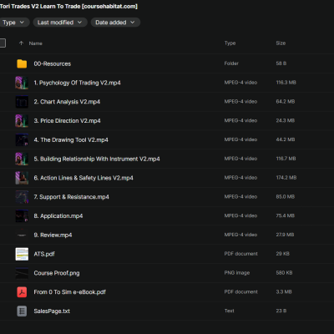Click thumbnail of Building Relationship With Instrument video

pos(22,159)
